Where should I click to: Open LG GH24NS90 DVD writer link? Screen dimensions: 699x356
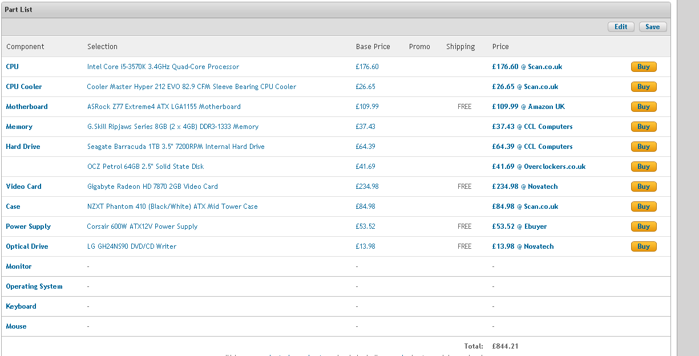click(132, 246)
